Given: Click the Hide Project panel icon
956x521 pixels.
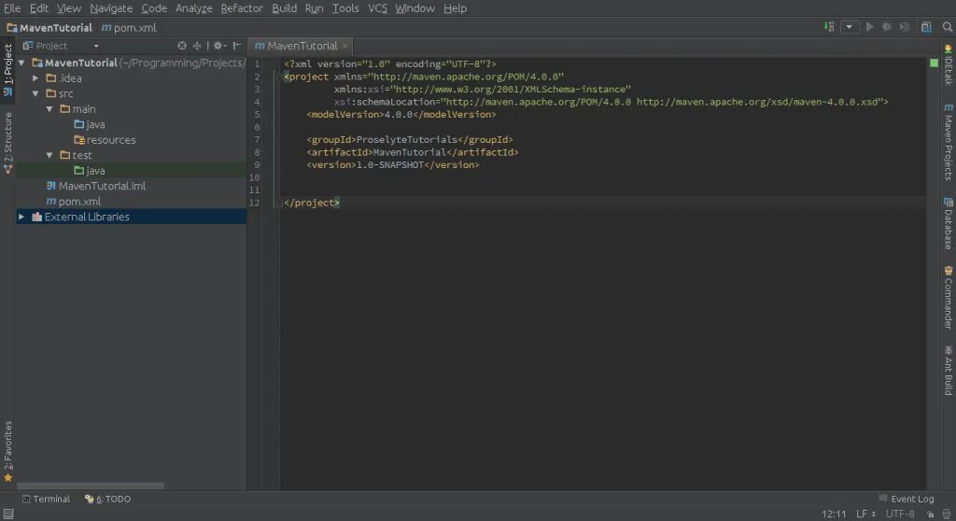Looking at the screenshot, I should (236, 46).
